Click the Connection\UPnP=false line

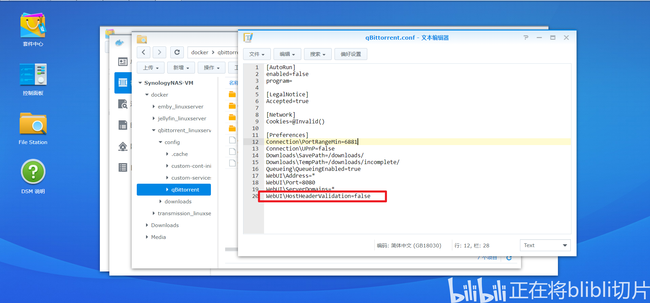tap(300, 149)
